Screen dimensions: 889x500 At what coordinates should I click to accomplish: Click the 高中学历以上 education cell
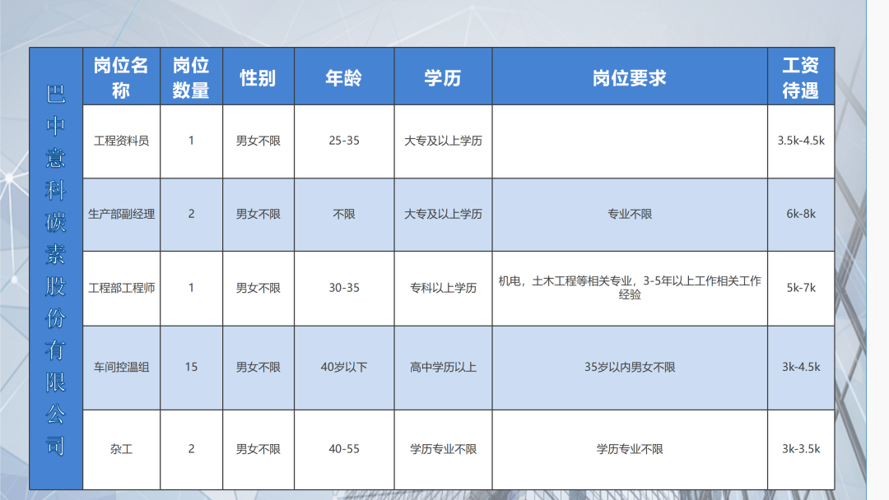pyautogui.click(x=443, y=368)
